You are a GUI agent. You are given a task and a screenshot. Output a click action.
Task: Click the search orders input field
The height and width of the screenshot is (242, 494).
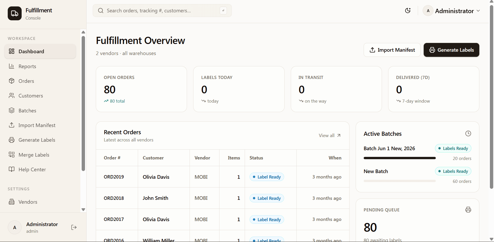(x=162, y=11)
